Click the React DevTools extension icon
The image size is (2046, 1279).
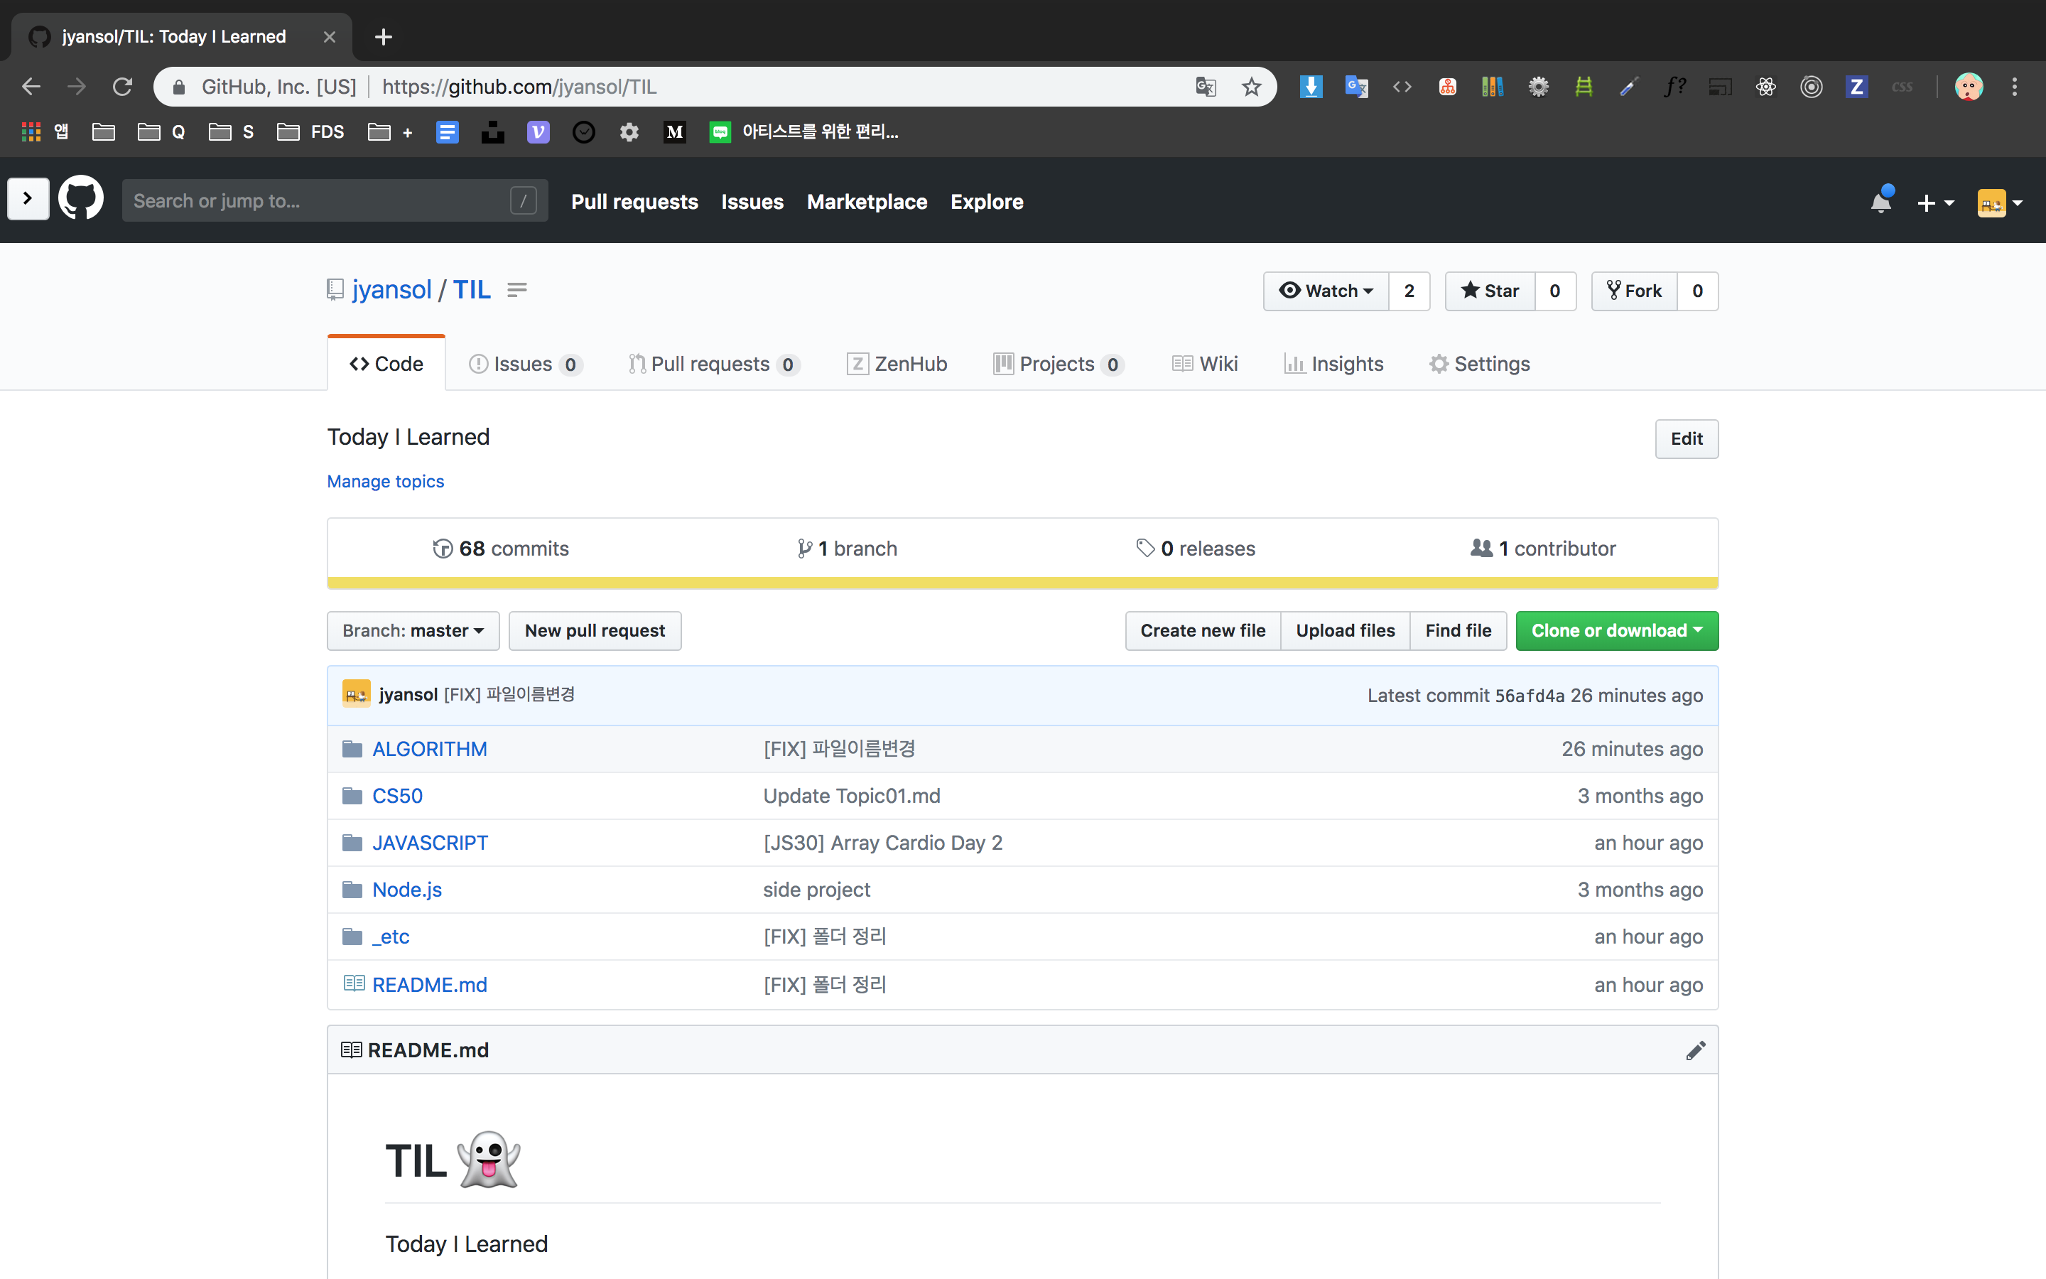(1765, 86)
